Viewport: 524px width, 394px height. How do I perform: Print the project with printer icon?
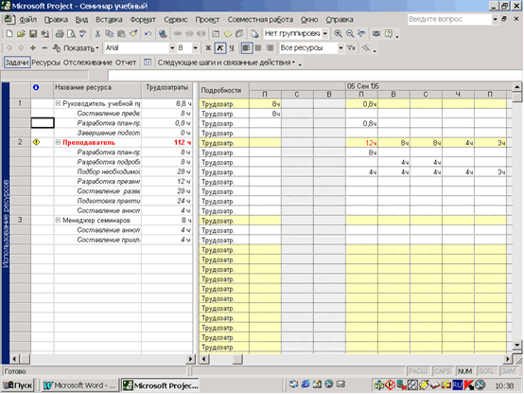[60, 34]
